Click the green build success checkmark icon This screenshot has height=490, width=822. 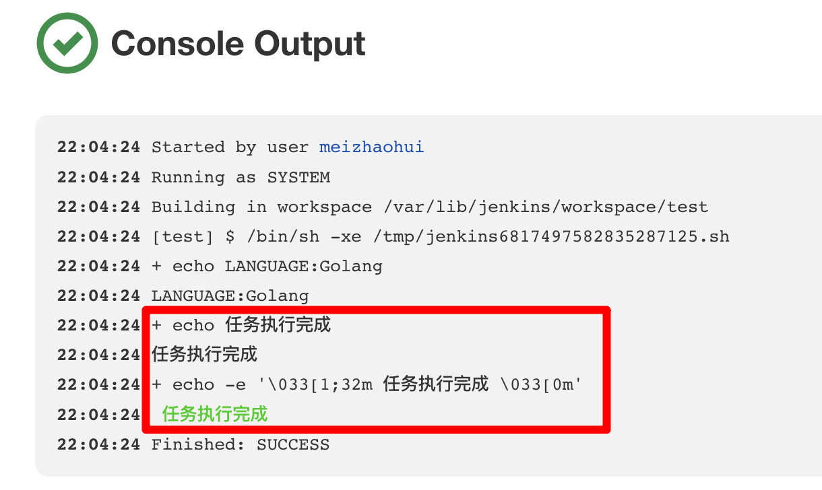(67, 42)
